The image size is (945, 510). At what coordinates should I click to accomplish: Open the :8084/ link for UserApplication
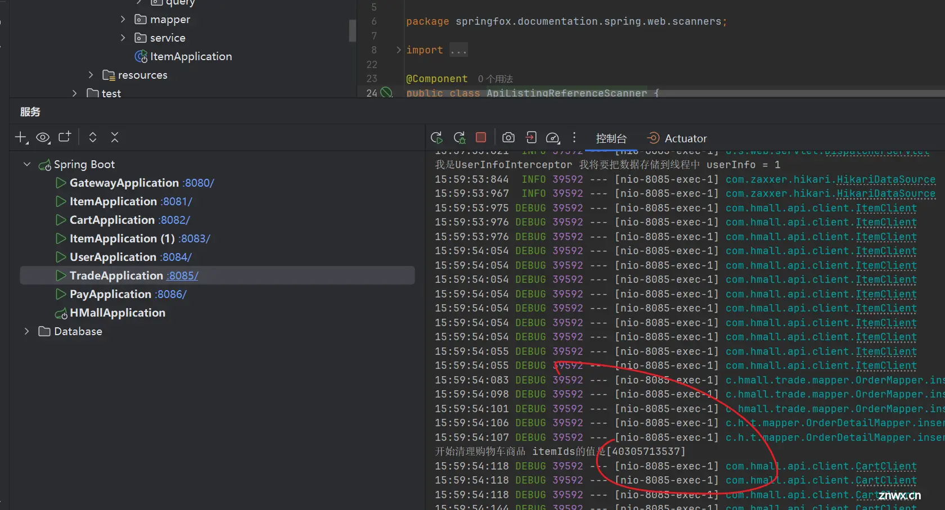(x=175, y=257)
